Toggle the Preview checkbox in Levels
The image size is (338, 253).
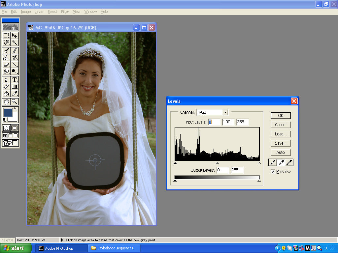[x=273, y=171]
